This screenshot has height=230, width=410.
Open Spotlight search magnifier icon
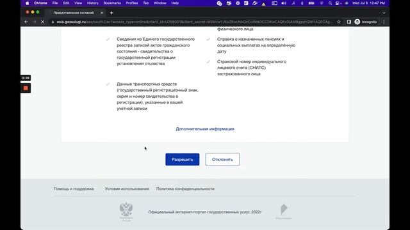tap(330, 3)
